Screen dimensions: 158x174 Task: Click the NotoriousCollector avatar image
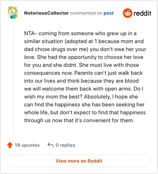click(x=13, y=13)
